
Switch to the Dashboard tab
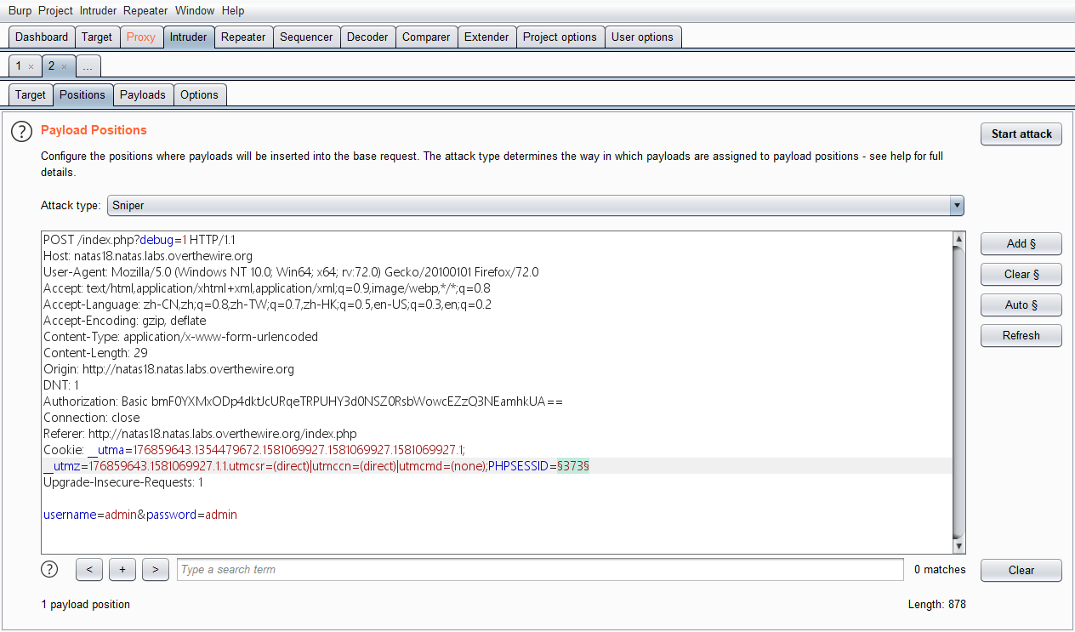42,37
